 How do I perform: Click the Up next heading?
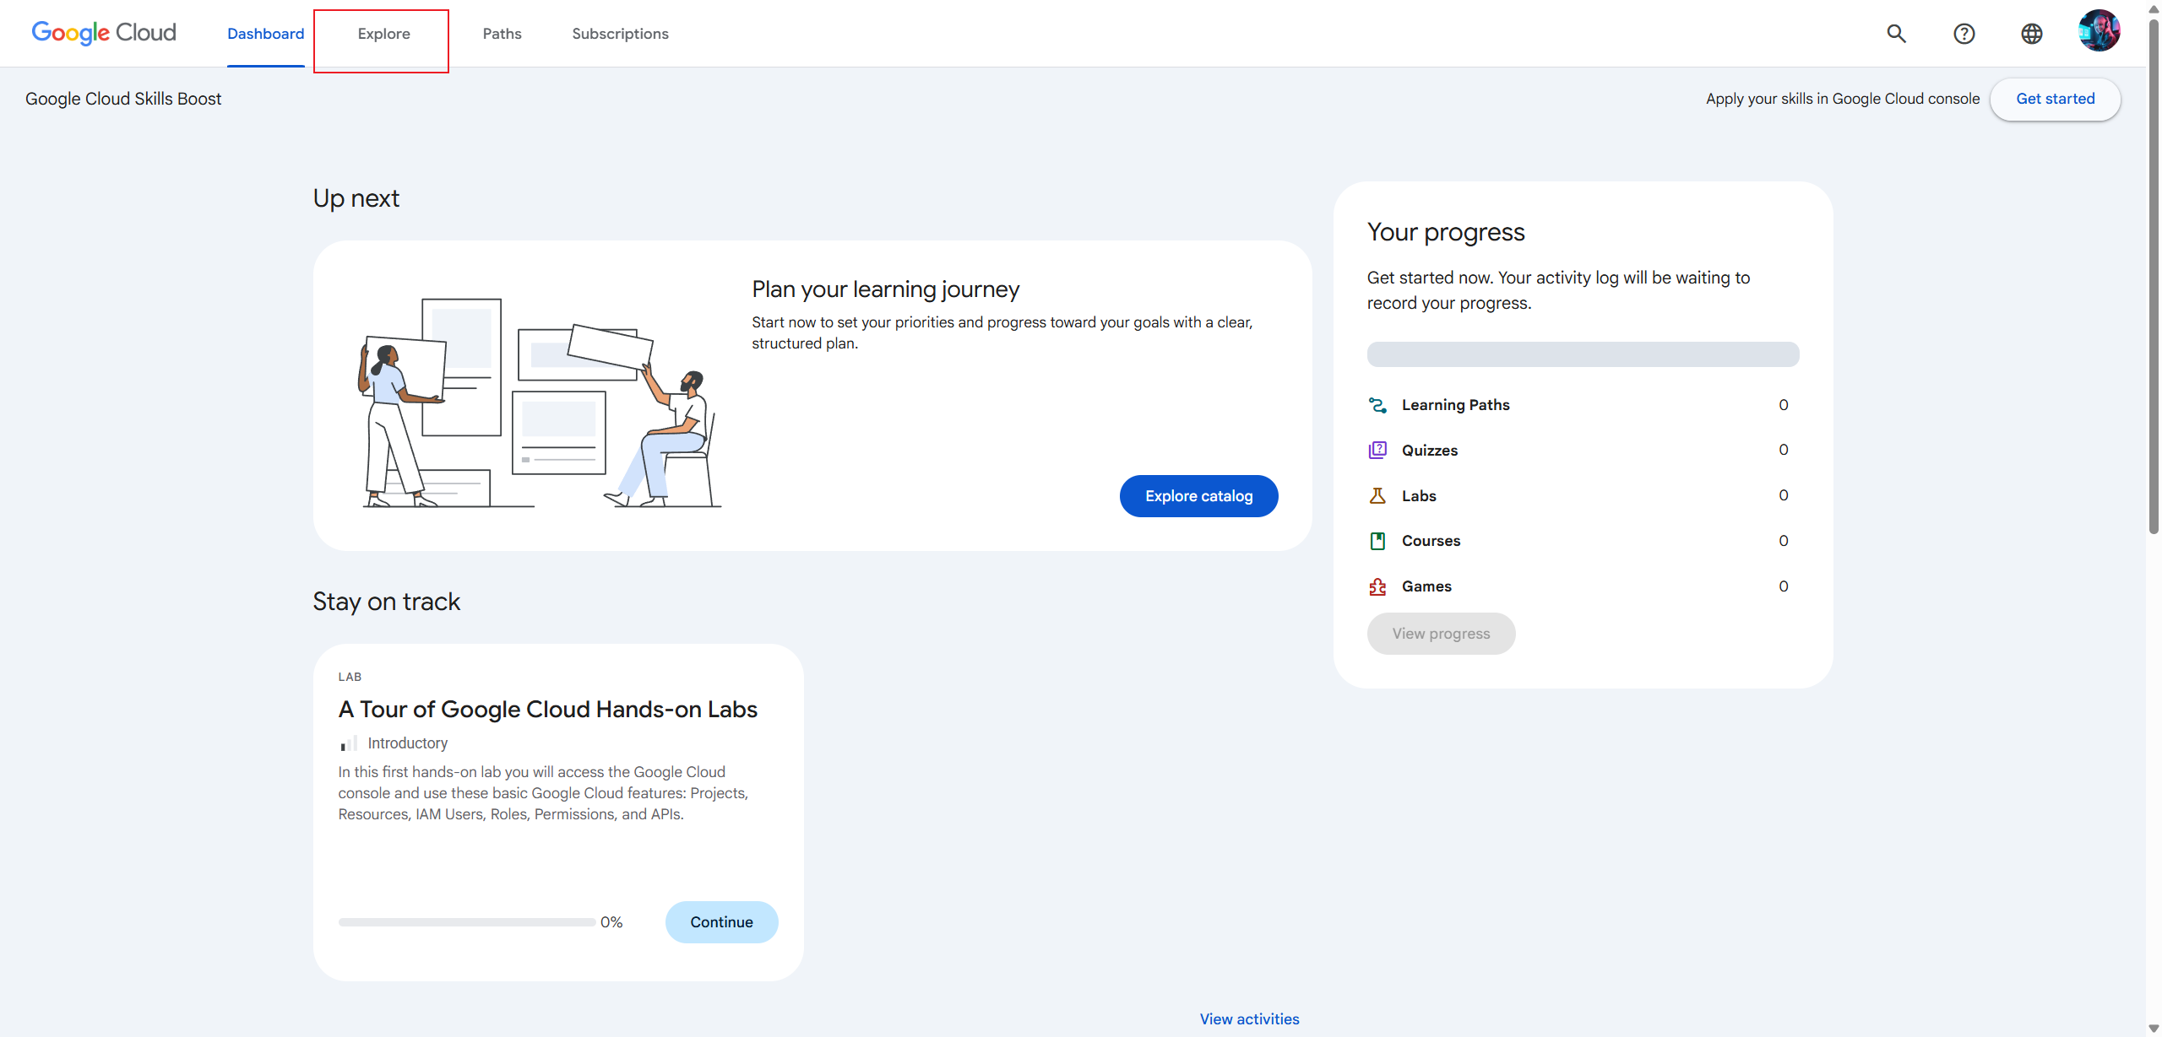(356, 198)
